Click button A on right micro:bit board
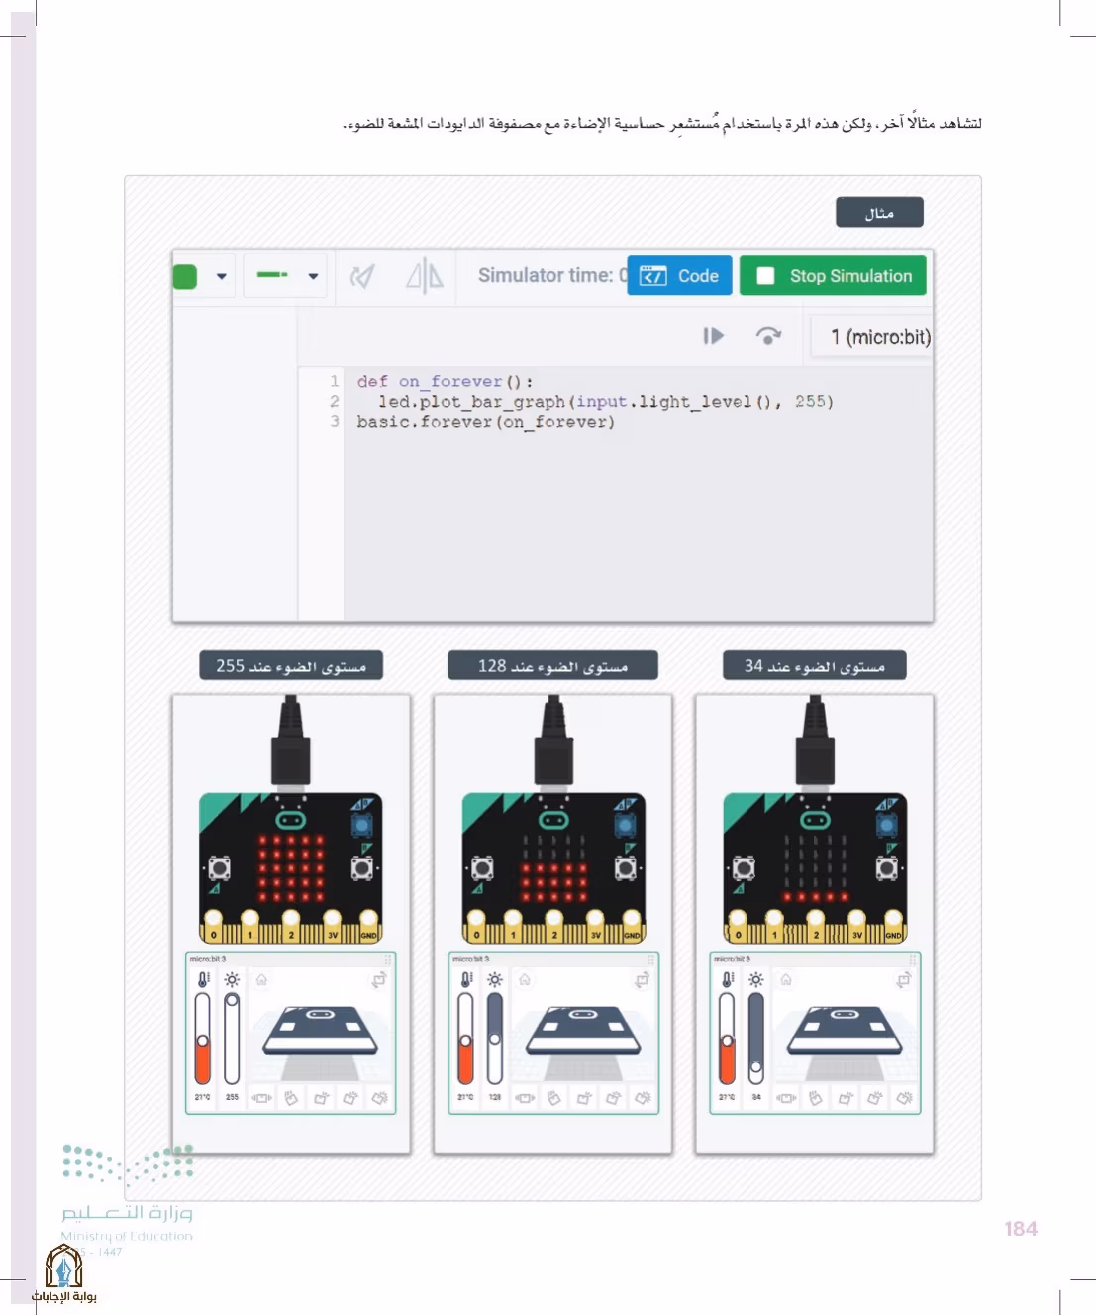Screen dimensions: 1096x1315 743,869
